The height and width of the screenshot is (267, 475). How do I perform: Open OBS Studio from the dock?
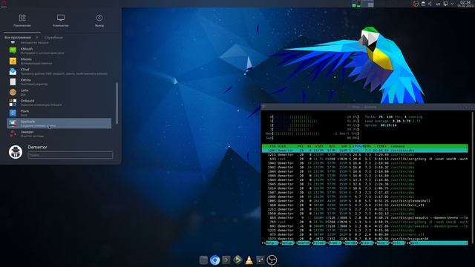click(272, 260)
